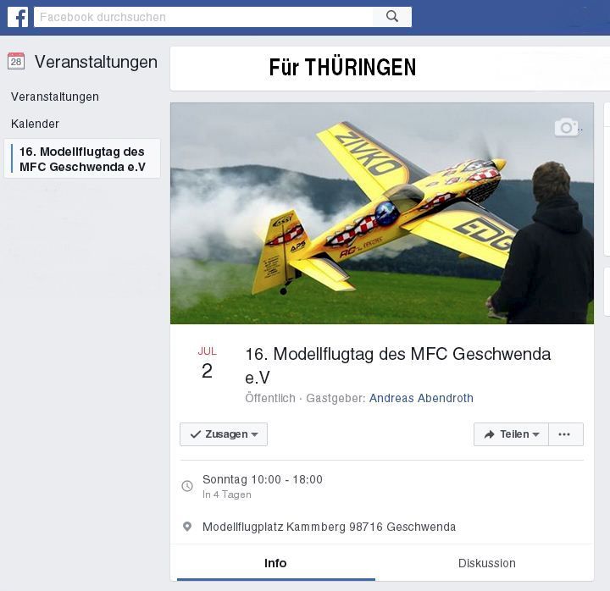Expand the Zusagen dropdown
610x591 pixels.
click(224, 434)
